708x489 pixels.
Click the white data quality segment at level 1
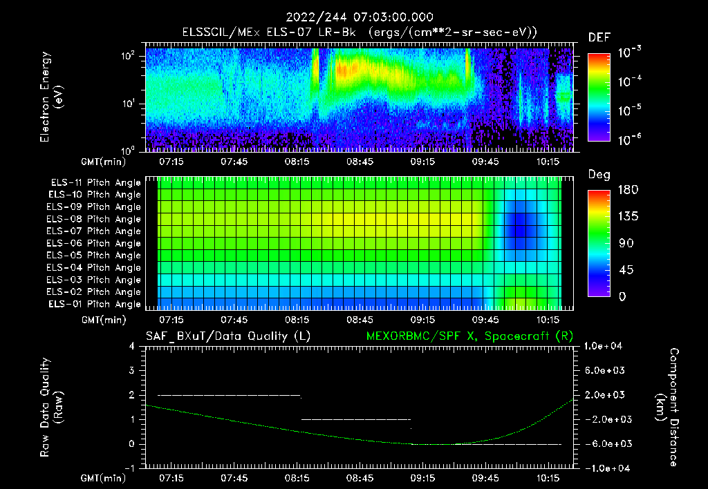coord(356,419)
